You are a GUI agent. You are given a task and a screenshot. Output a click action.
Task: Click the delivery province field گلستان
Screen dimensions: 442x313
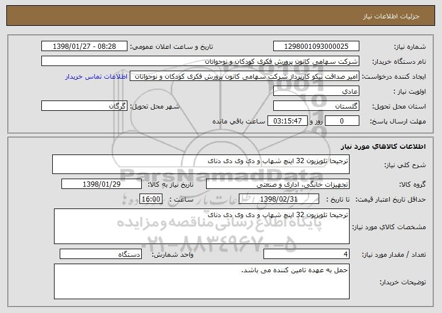pos(316,106)
